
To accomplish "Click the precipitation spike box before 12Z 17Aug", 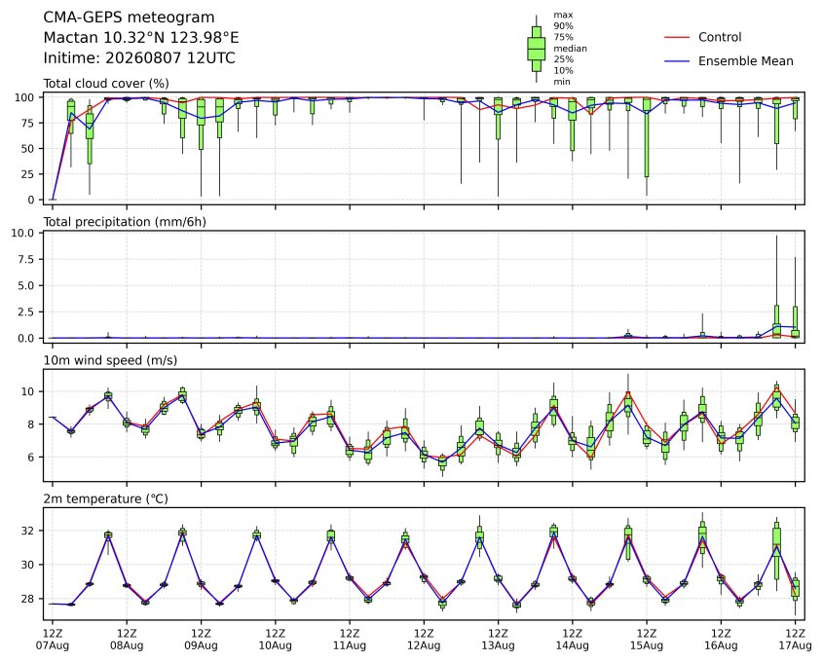I will tap(777, 321).
